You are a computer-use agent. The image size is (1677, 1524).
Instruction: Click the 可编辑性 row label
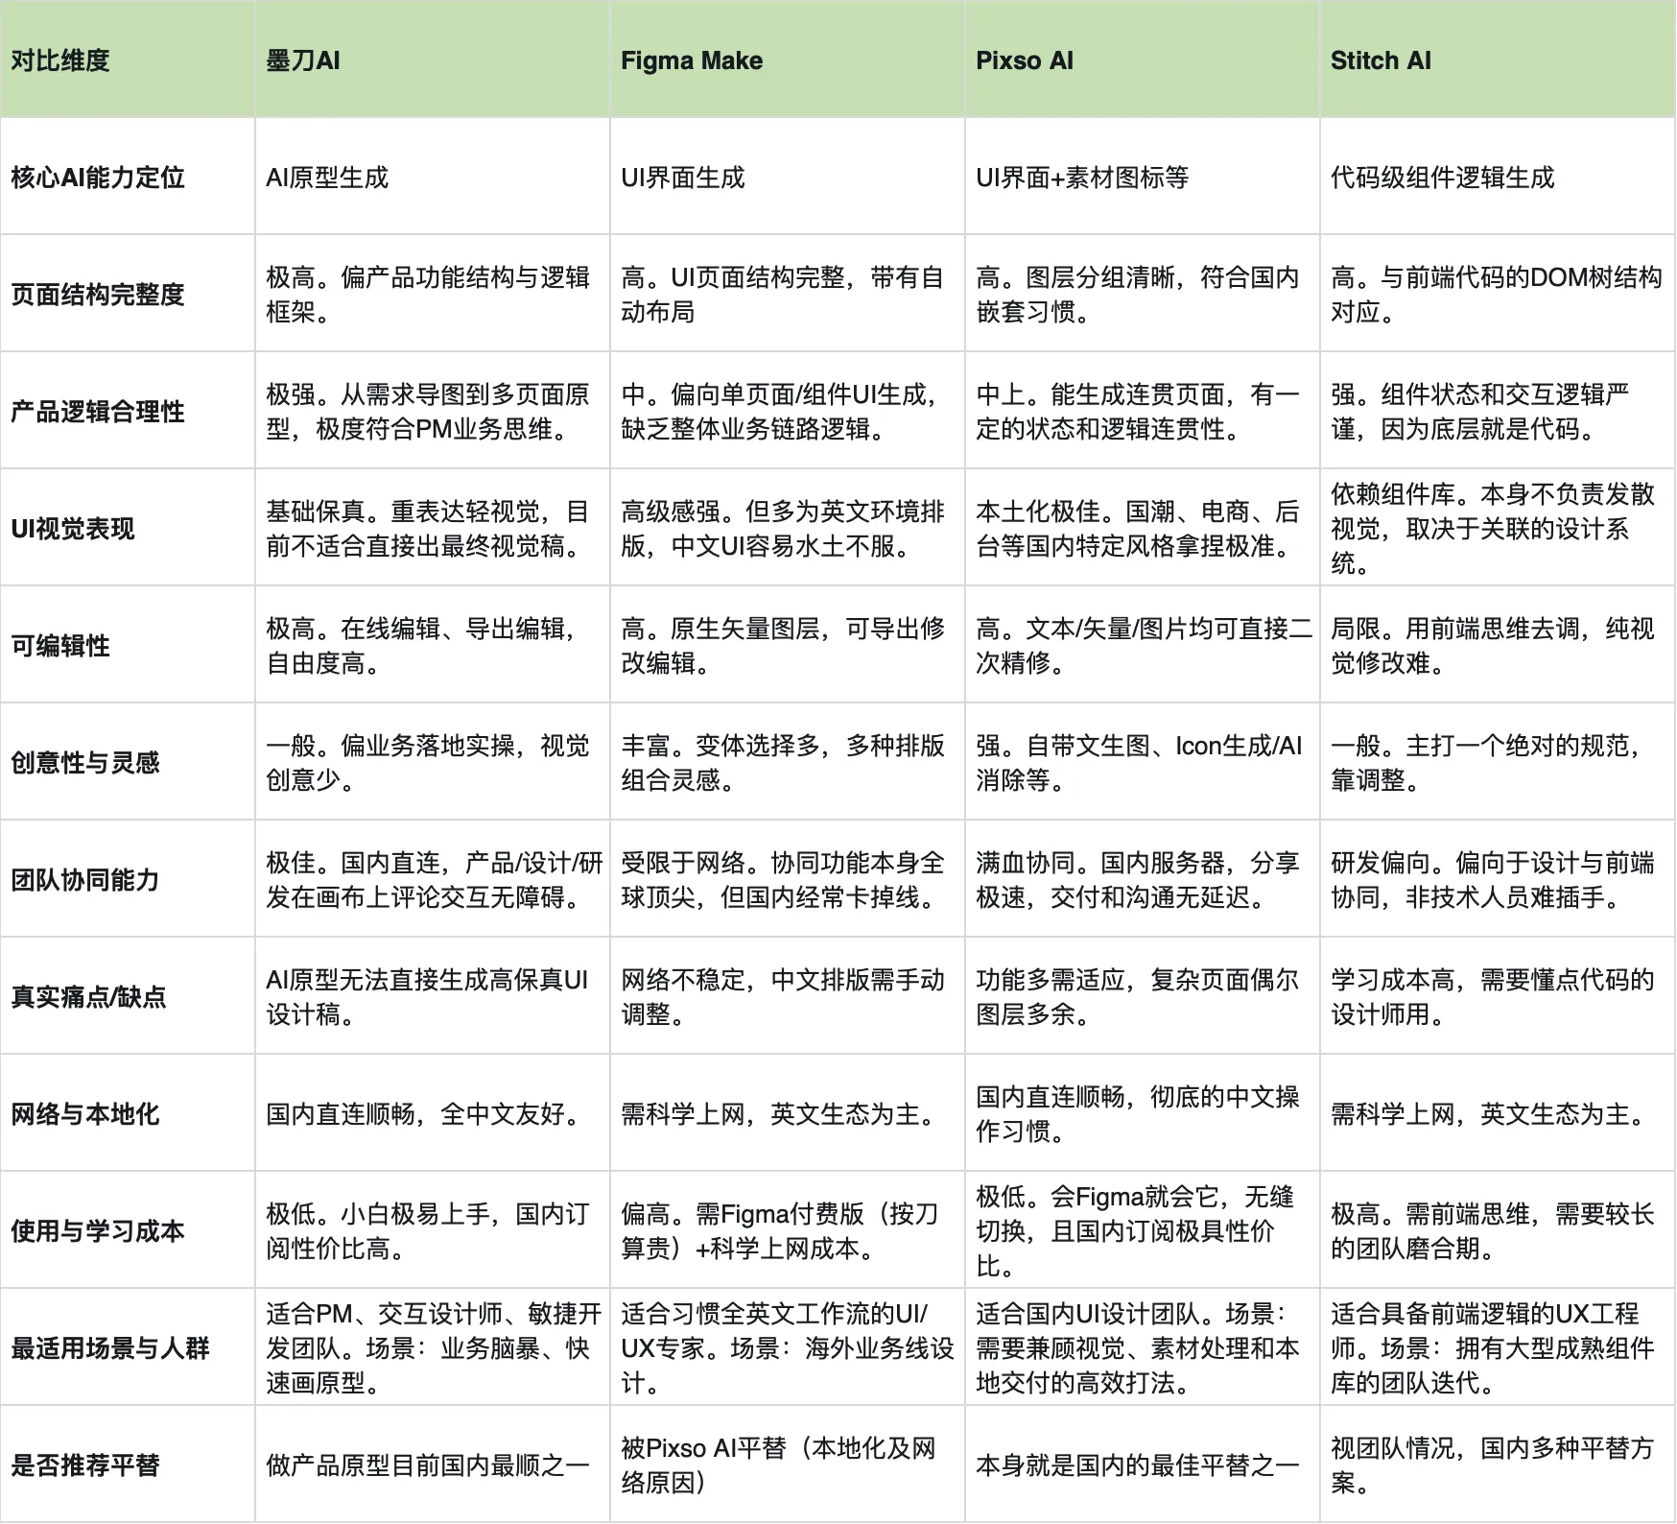point(128,645)
